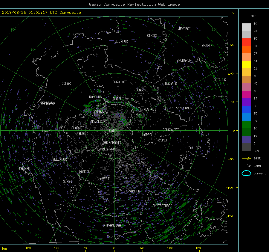This screenshot has height=252, width=269.
Task: Pick the dark green 20–10 dBZ swatch
Action: [246, 132]
